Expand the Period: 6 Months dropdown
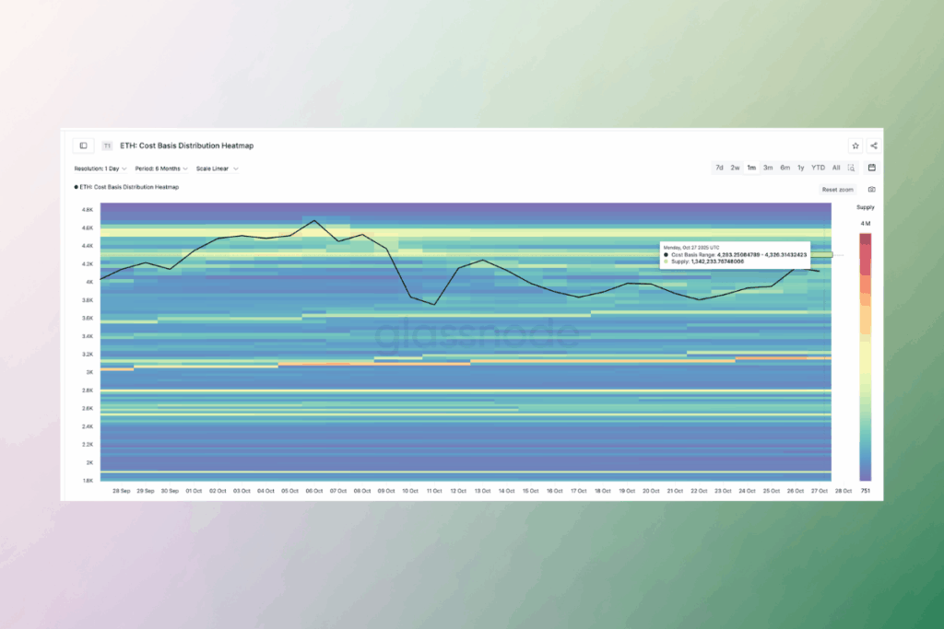The height and width of the screenshot is (629, 944). 161,169
